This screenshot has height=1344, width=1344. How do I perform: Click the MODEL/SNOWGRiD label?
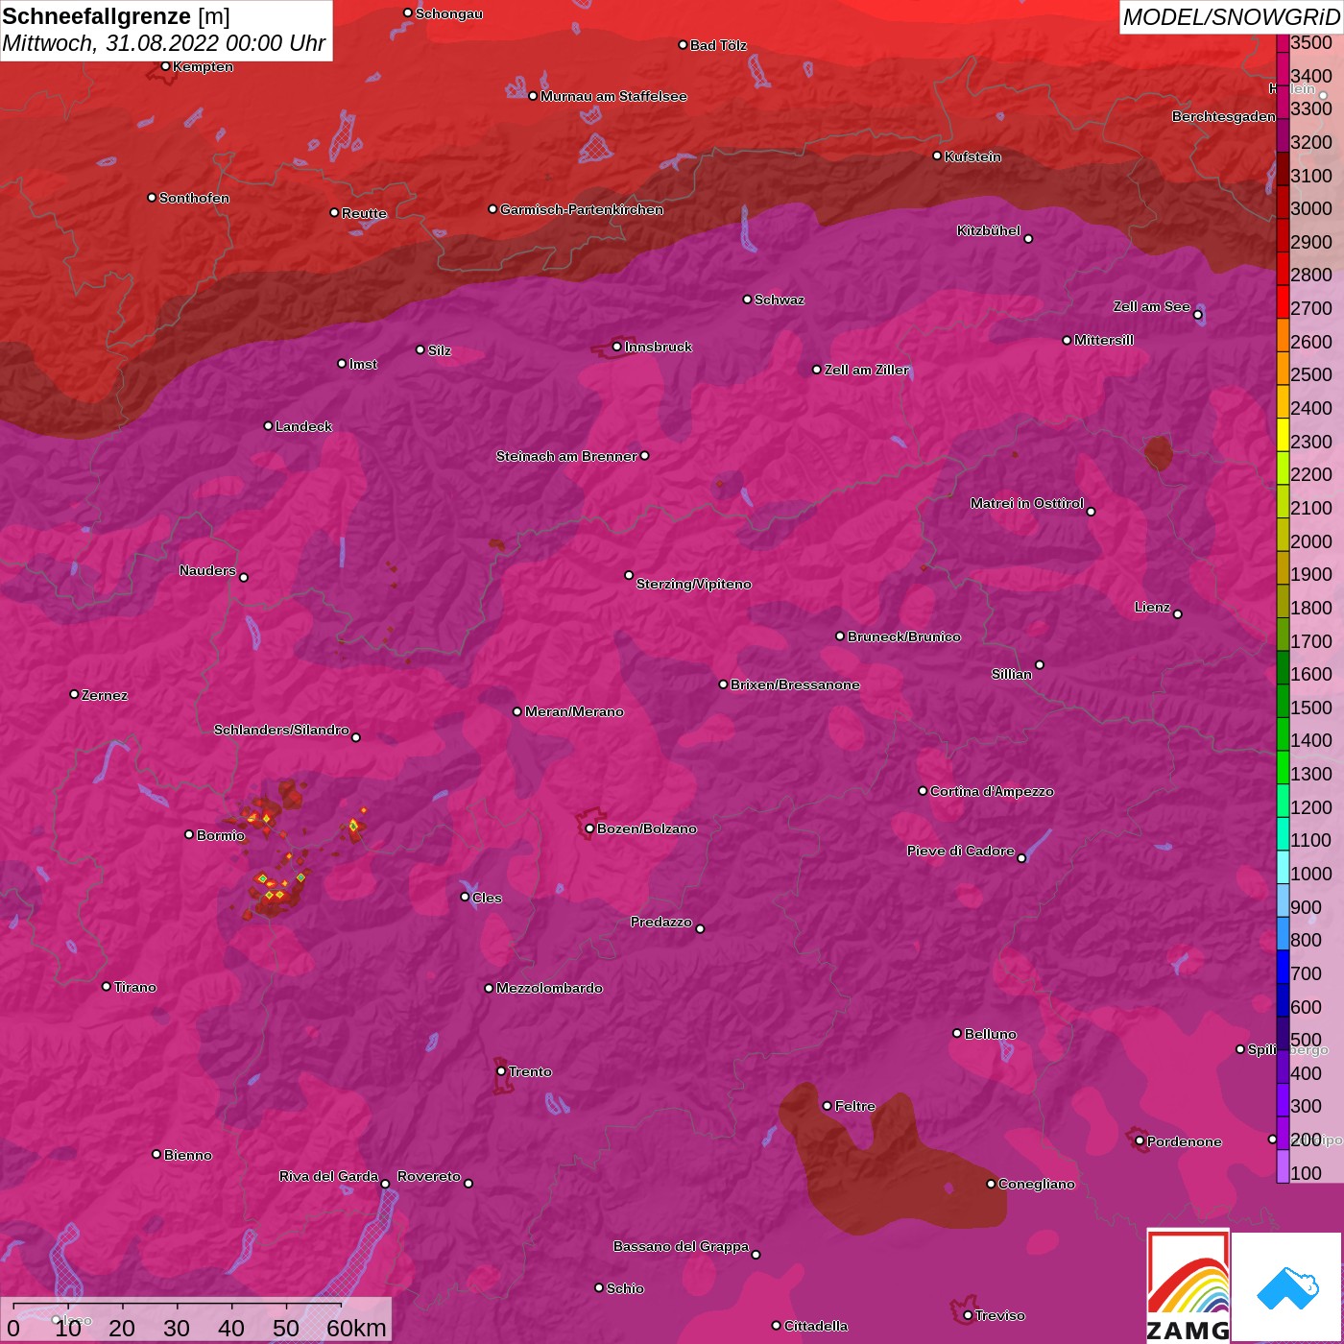1230,17
